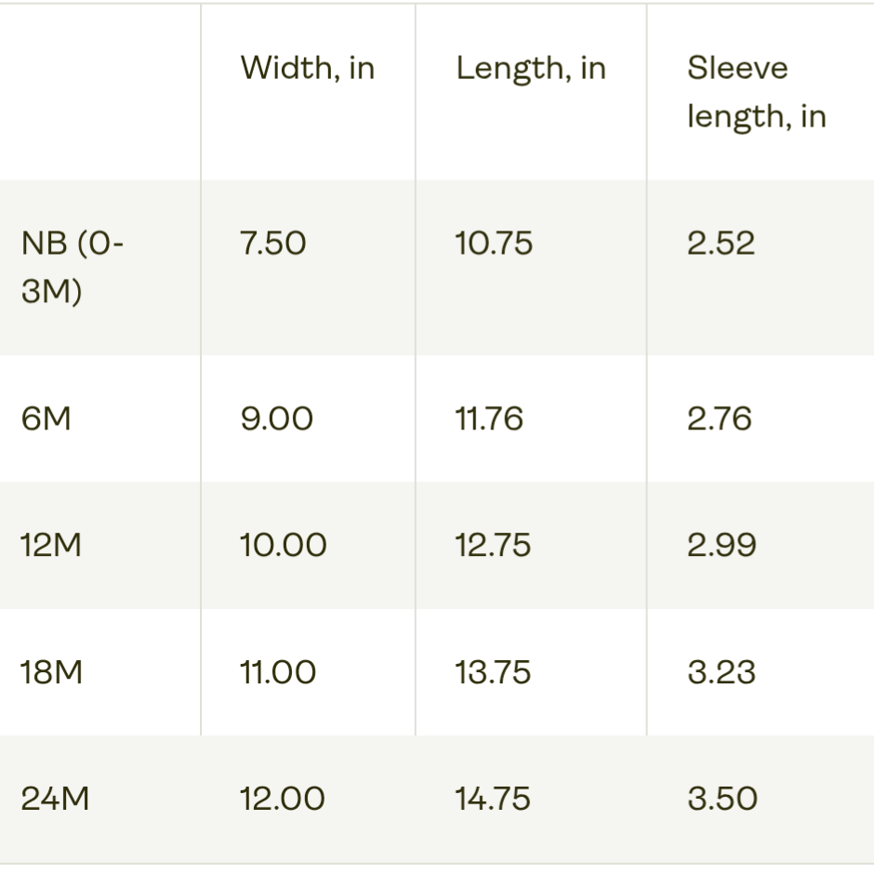Click the Width, in column header
The image size is (874, 874).
pyautogui.click(x=307, y=68)
